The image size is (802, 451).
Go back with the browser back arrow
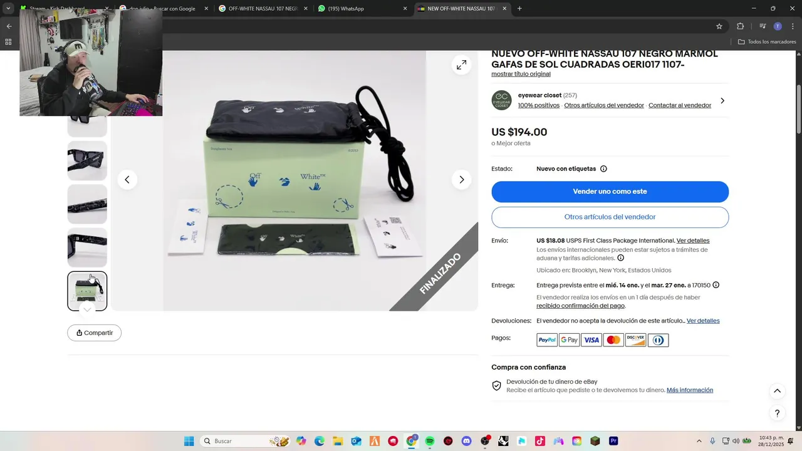tap(9, 26)
